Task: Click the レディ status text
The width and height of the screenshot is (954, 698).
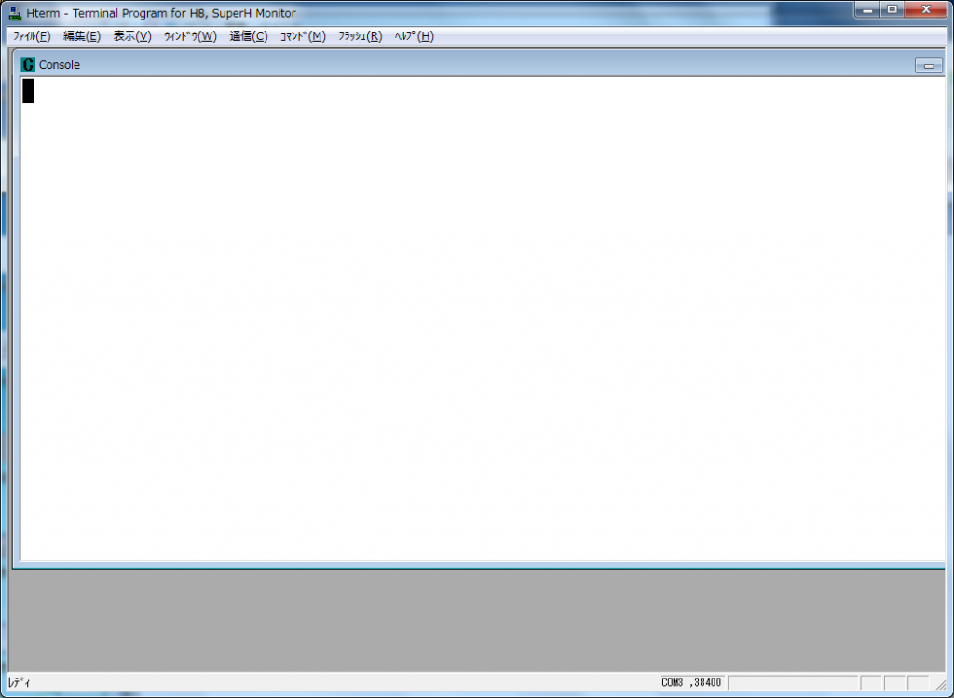Action: [x=20, y=683]
